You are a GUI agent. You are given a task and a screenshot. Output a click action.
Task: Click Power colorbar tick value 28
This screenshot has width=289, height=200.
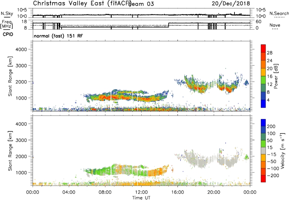269,53
